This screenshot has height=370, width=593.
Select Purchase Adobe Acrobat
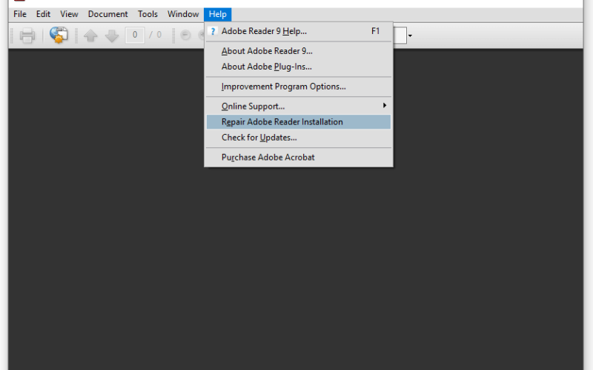(299, 158)
